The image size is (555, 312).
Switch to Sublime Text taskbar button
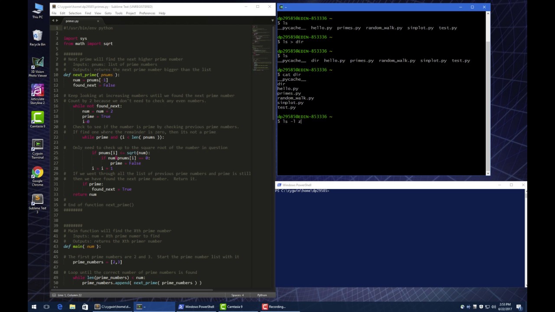[x=113, y=307]
